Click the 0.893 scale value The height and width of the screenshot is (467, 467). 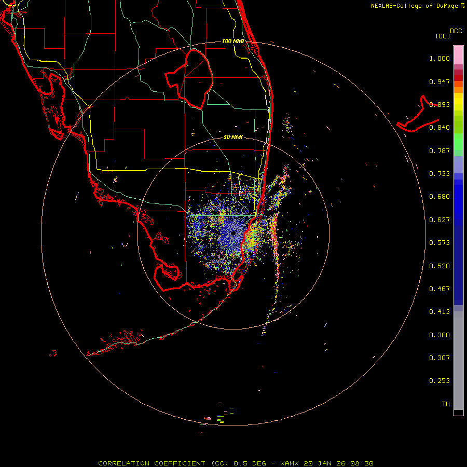(439, 104)
